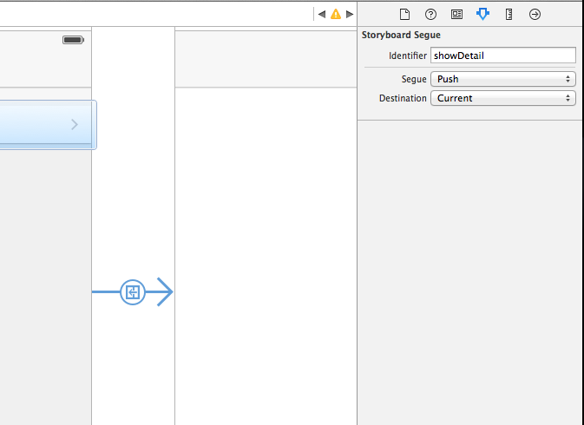Switch to the Identity inspector
This screenshot has height=425, width=584.
(x=456, y=14)
